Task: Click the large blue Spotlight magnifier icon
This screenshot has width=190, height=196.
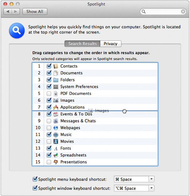Action: pos(17,30)
